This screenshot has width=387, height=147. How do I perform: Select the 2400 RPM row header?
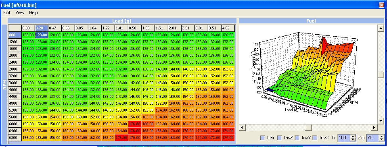tap(15, 62)
